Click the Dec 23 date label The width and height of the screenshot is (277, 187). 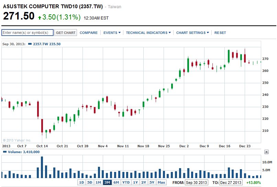245,146
